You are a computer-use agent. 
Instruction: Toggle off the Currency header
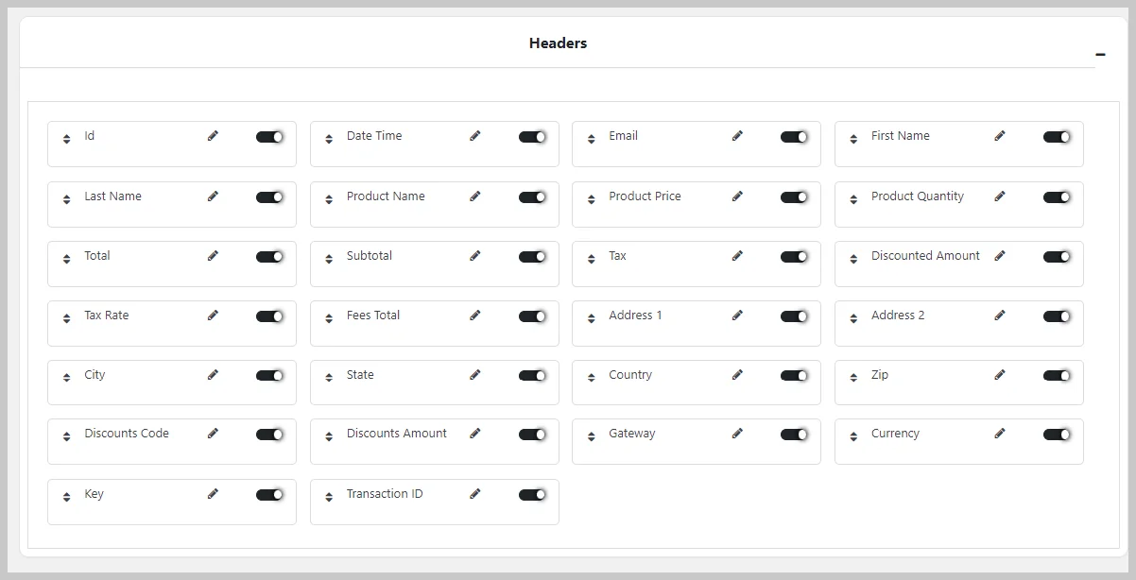coord(1057,435)
